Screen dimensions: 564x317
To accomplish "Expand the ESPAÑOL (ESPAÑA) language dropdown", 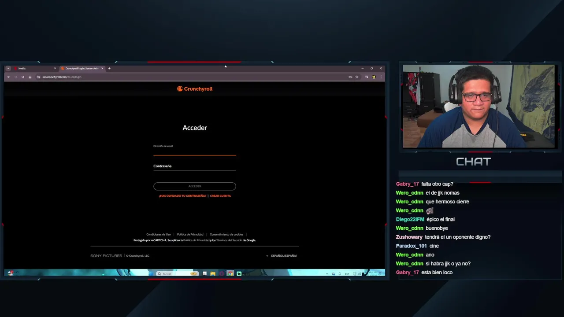I will (x=282, y=256).
